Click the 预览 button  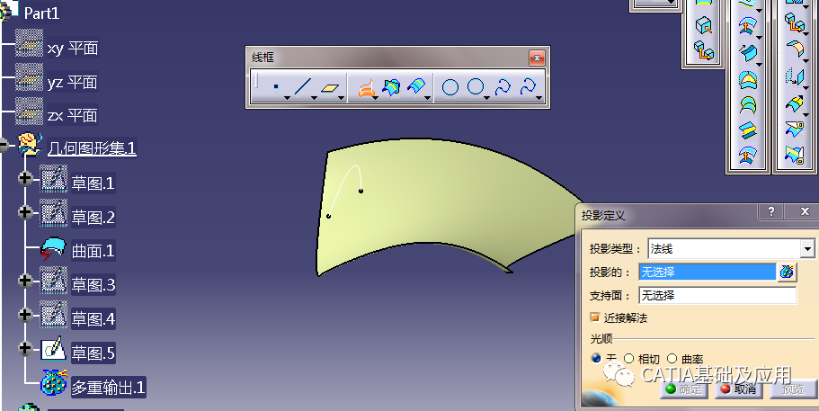coord(793,389)
